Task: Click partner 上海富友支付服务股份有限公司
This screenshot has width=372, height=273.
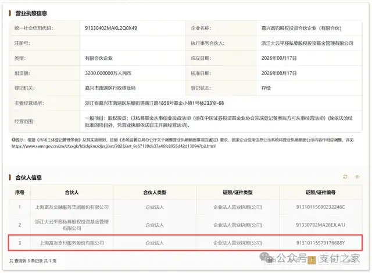Action: [72, 243]
